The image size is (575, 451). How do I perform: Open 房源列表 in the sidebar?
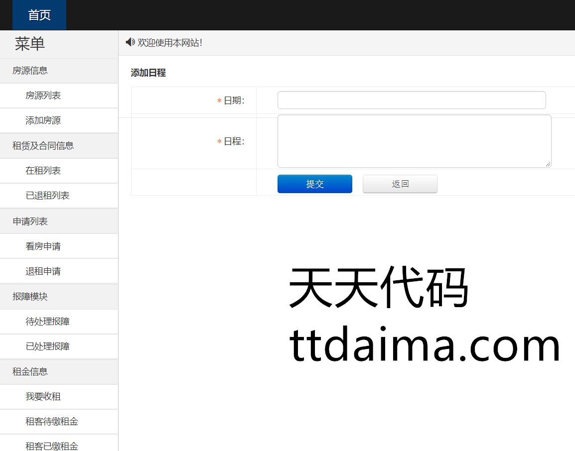pyautogui.click(x=43, y=96)
